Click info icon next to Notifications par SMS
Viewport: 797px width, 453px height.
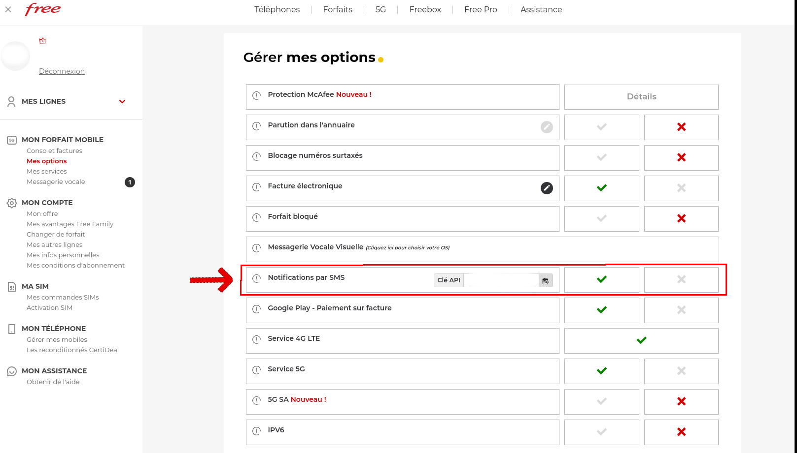(256, 278)
